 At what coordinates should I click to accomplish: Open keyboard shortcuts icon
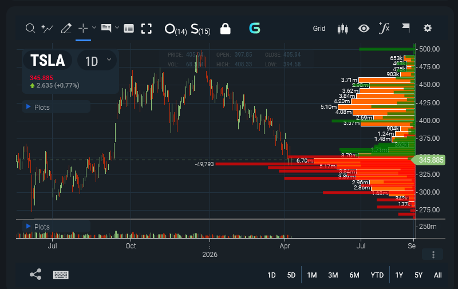click(61, 275)
